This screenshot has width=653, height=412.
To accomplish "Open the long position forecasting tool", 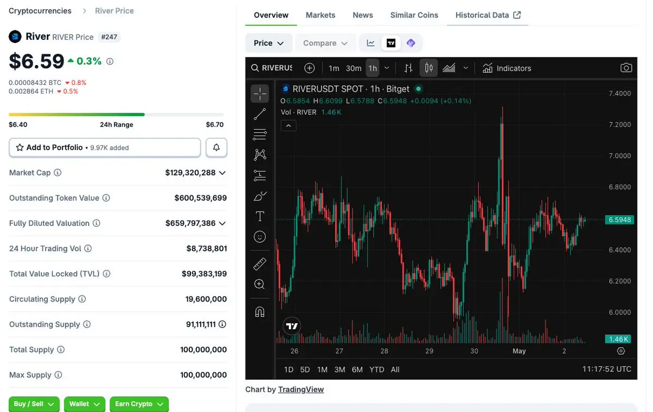I will point(260,175).
